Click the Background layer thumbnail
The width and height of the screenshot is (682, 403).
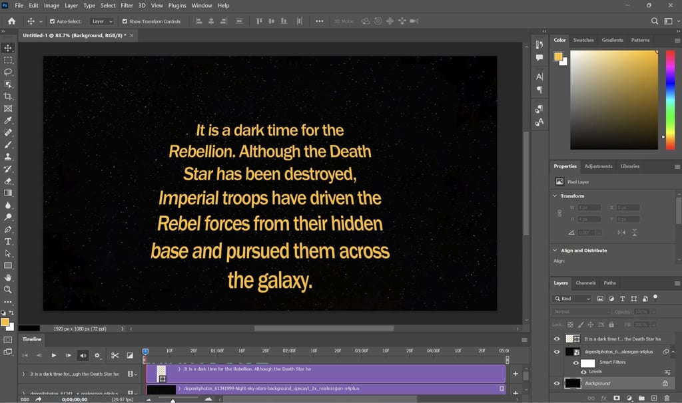pos(572,383)
